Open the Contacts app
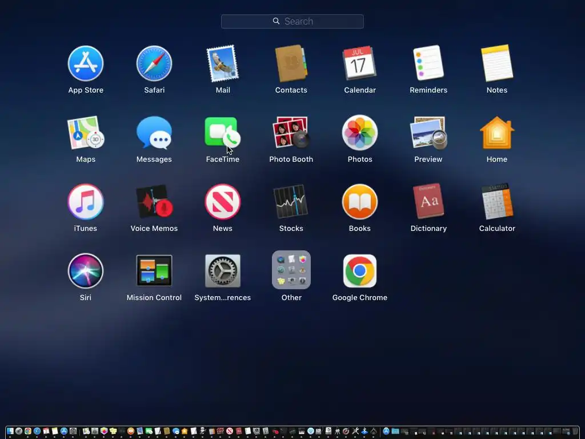The height and width of the screenshot is (439, 585). click(291, 63)
